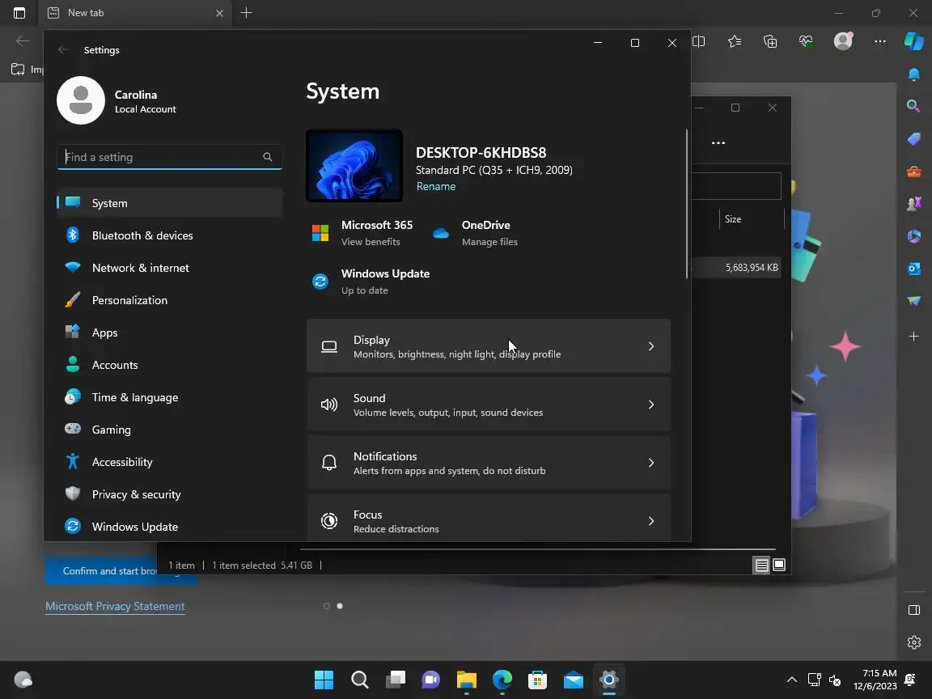
Task: Select Time & language category
Action: point(169,398)
